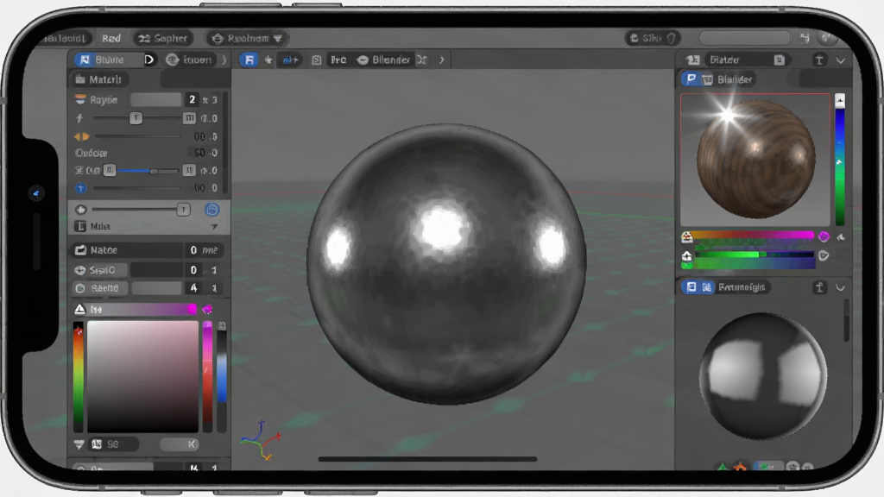Switch to the Sopher tab
This screenshot has width=884, height=497.
[x=162, y=38]
